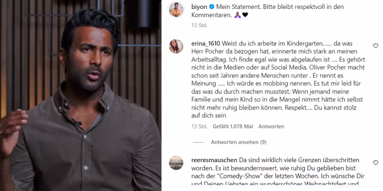Open erina_1610's profile avatar
Viewport: 383px width, 191px height.
[176, 46]
